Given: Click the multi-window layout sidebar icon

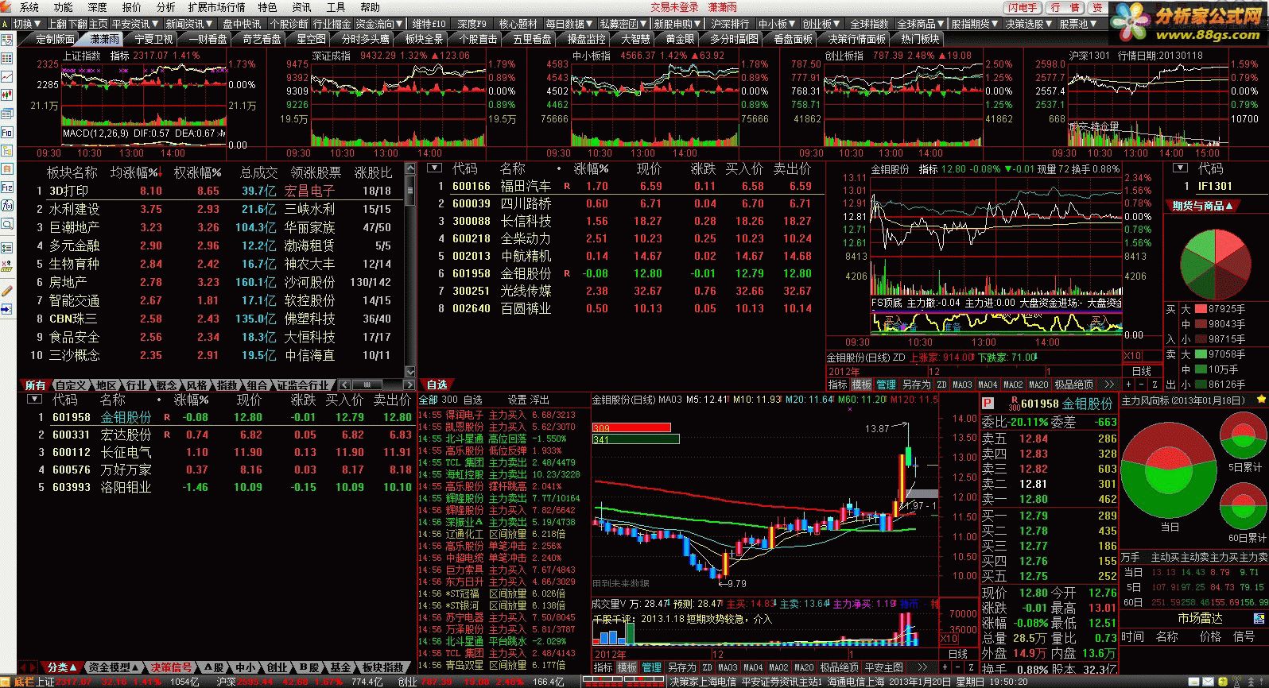Looking at the screenshot, I should 6,114.
